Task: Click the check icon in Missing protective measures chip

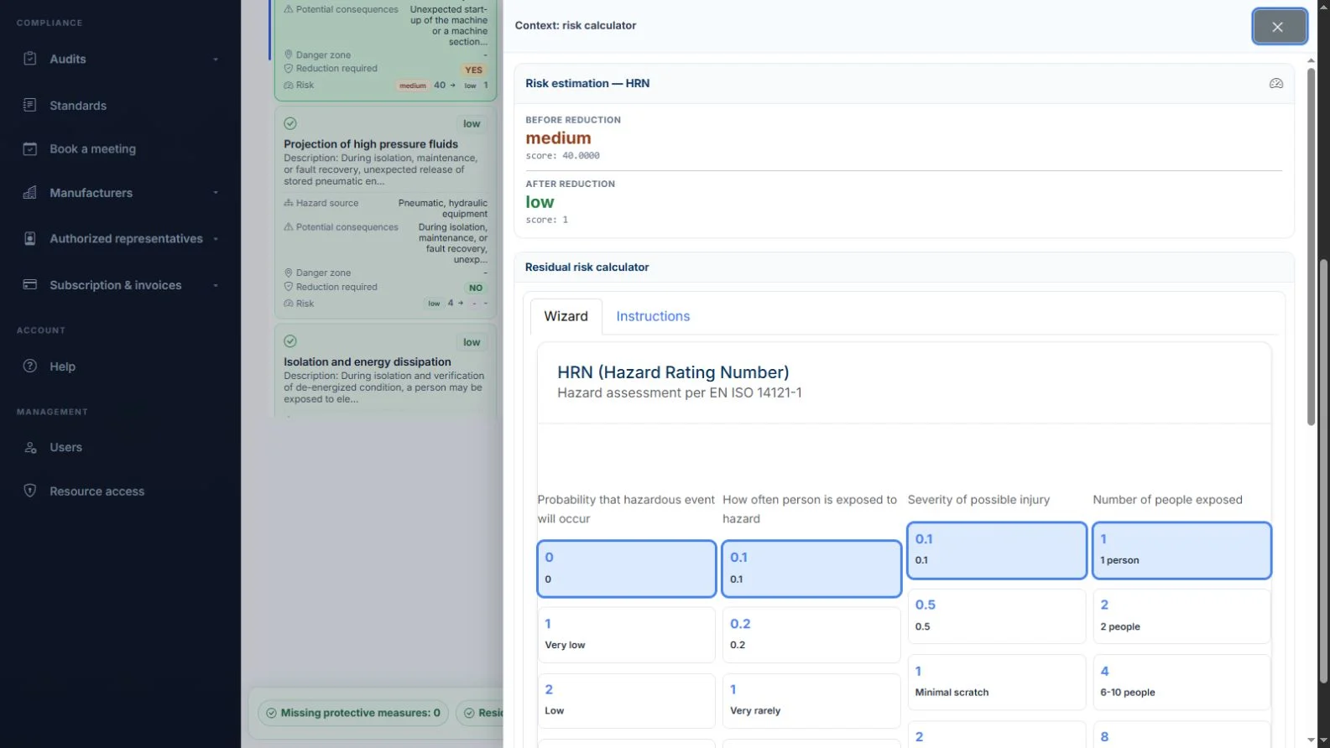Action: pyautogui.click(x=272, y=714)
